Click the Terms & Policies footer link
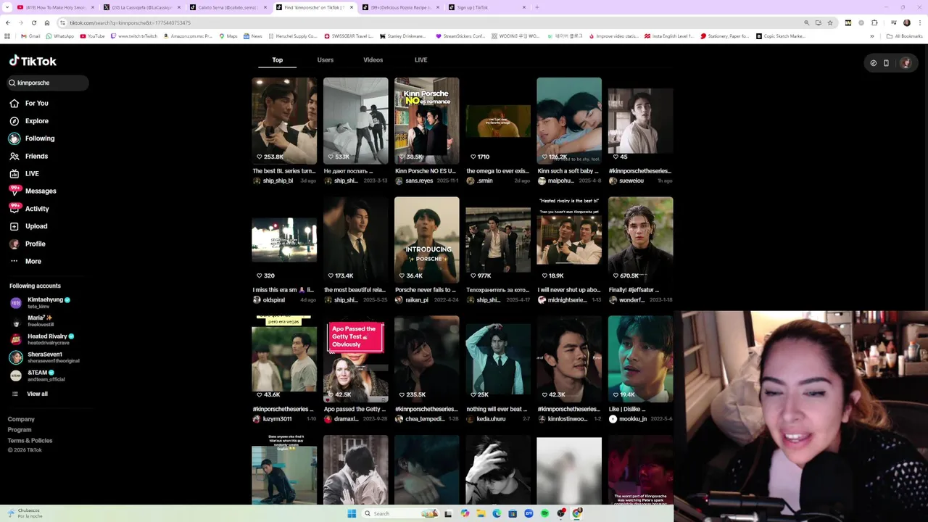The width and height of the screenshot is (928, 522). [30, 441]
